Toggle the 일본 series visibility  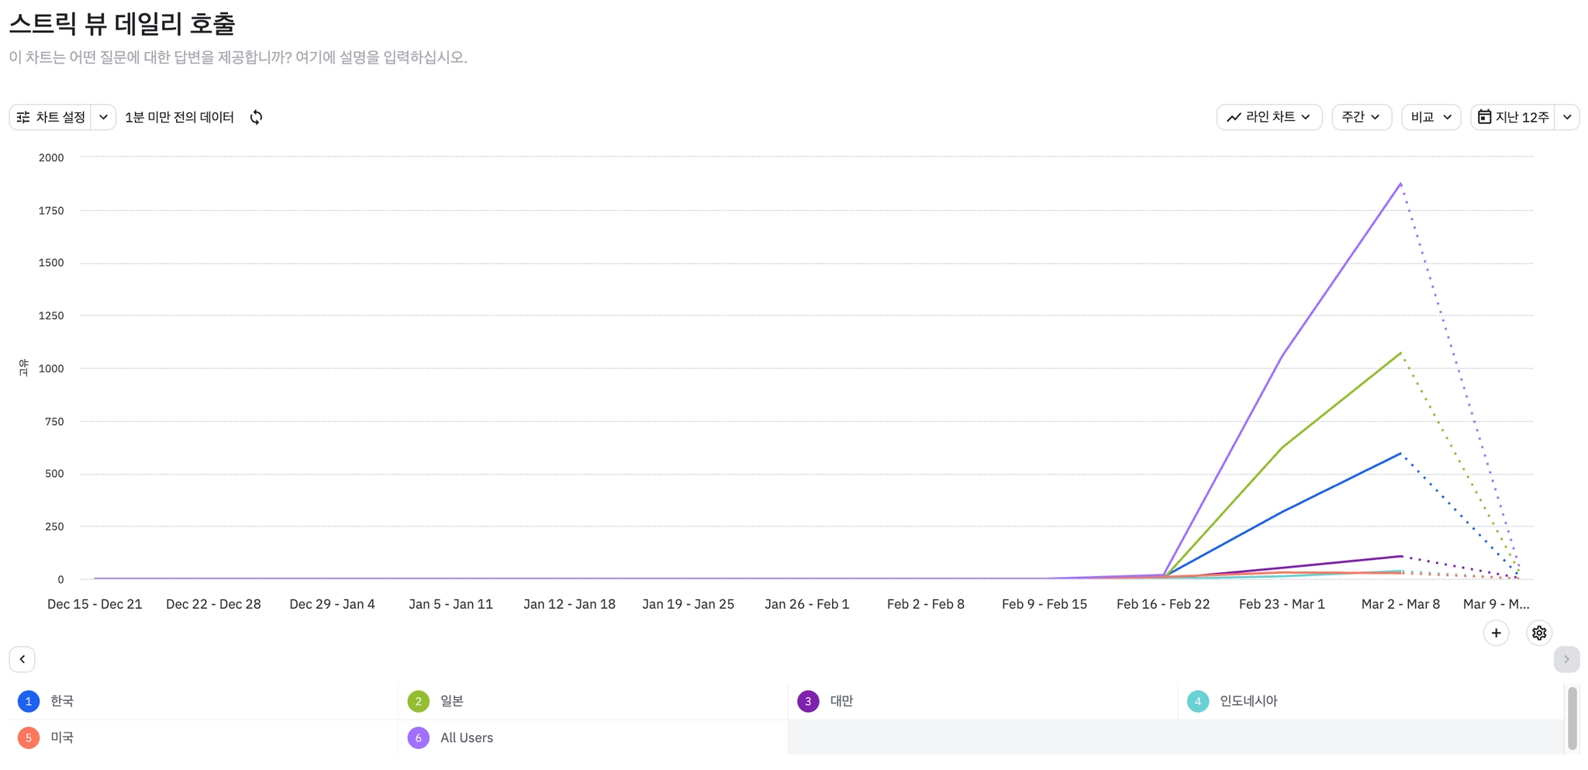click(x=451, y=701)
